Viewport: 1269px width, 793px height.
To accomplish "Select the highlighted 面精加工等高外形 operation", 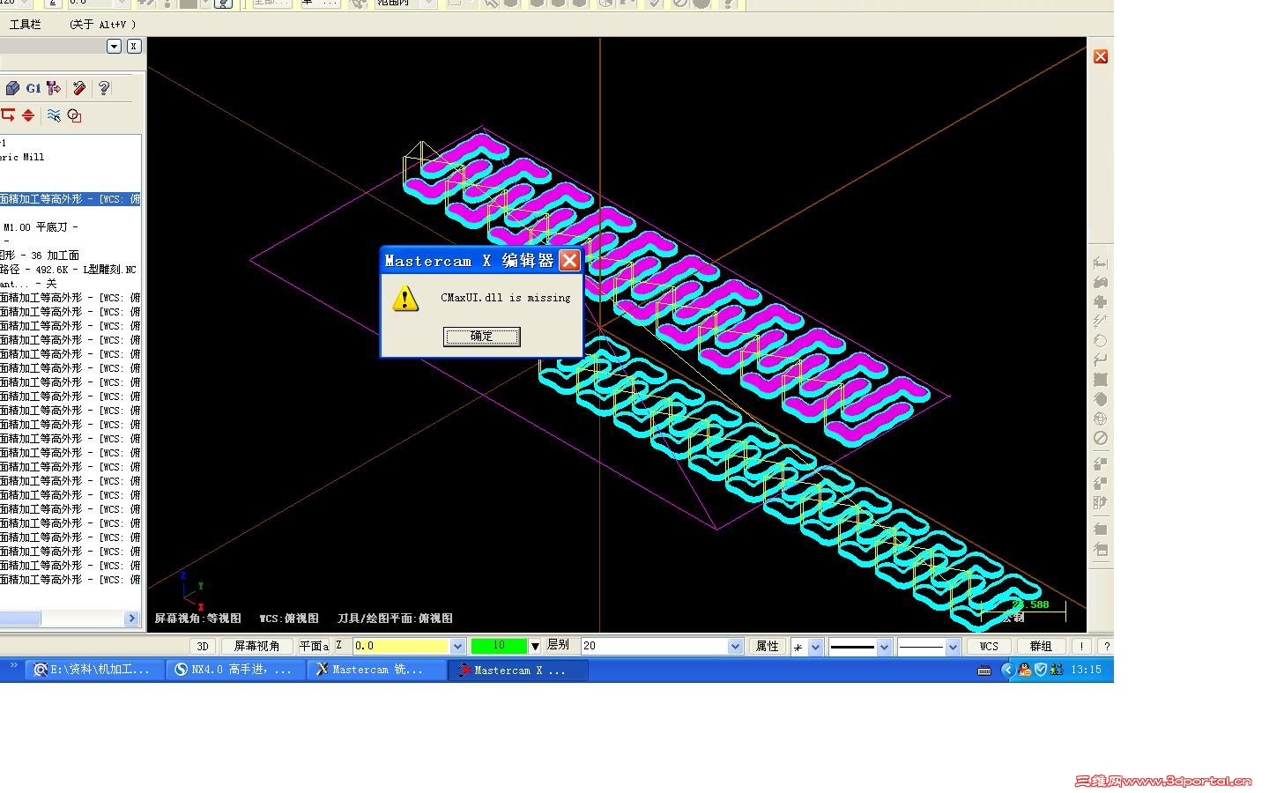I will (x=70, y=199).
